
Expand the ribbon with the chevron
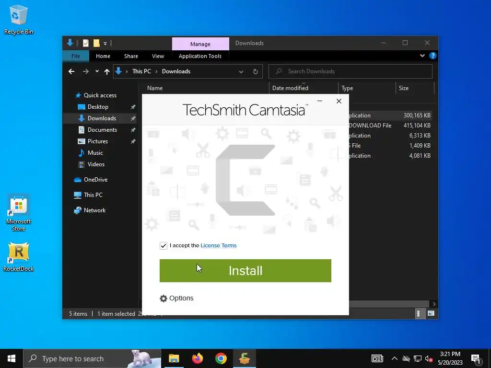(x=422, y=56)
